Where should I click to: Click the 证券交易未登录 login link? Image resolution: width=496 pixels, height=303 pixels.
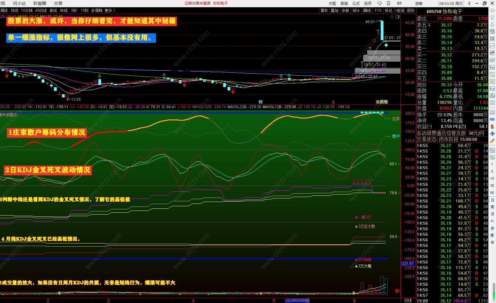click(198, 3)
